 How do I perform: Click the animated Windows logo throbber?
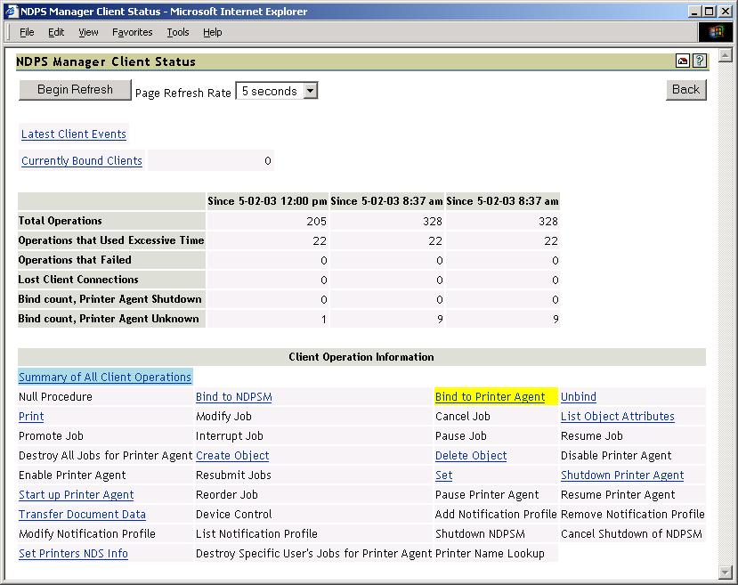coord(715,31)
